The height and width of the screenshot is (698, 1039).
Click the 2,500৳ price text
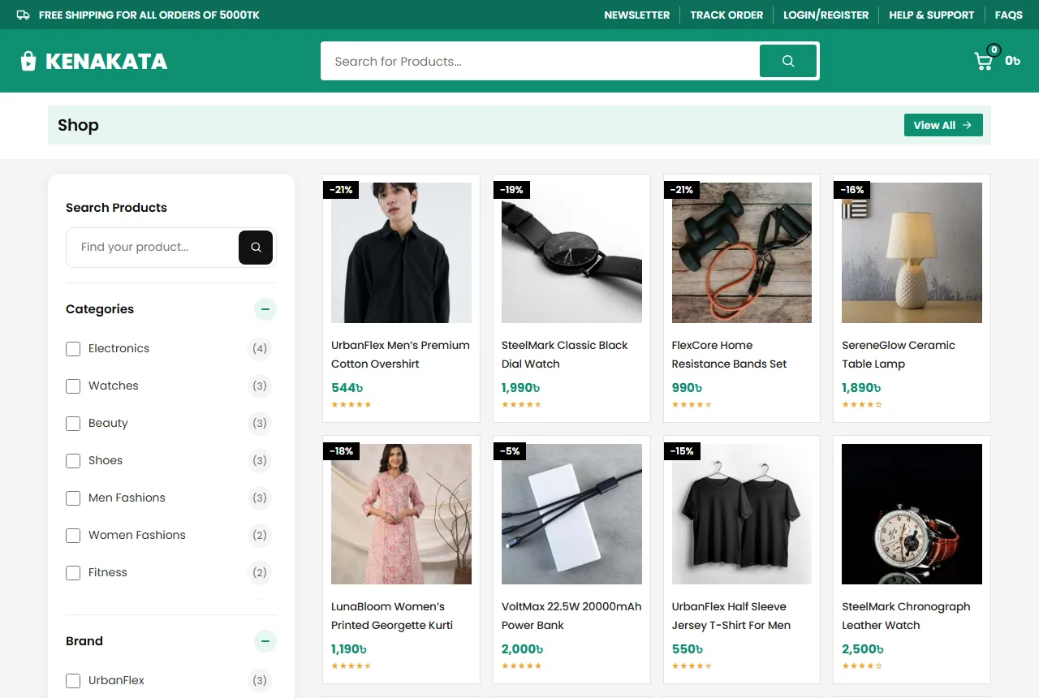point(863,649)
